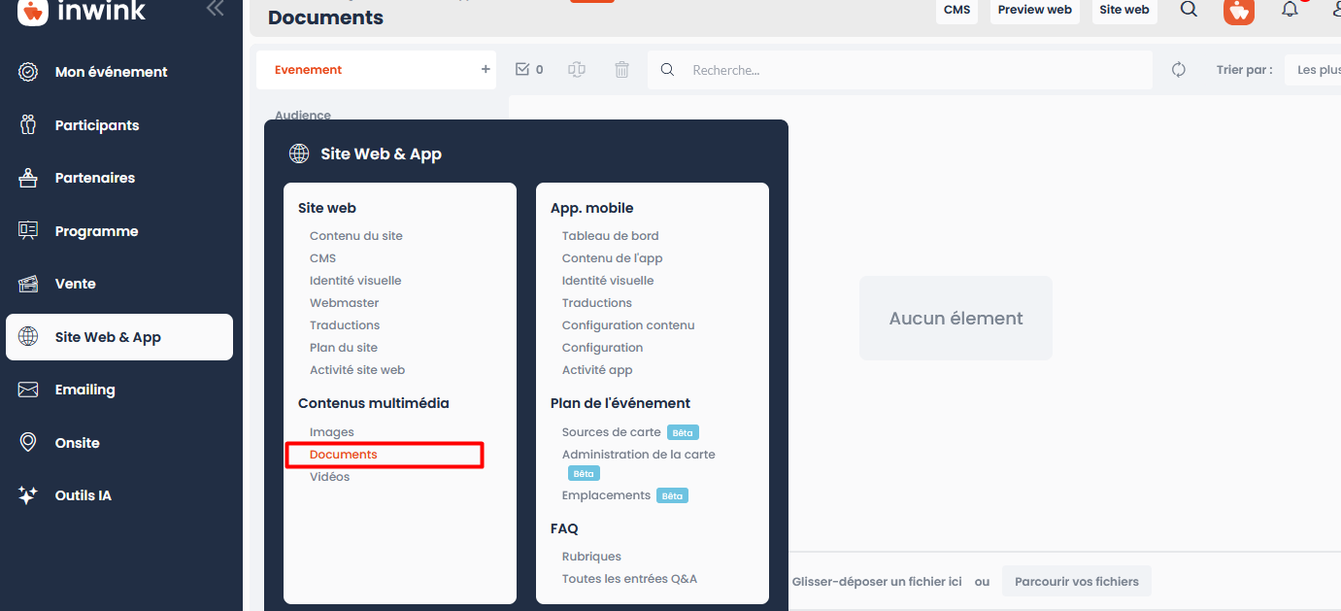Select Images under Contenus multimédia
This screenshot has width=1341, height=611.
pos(332,432)
